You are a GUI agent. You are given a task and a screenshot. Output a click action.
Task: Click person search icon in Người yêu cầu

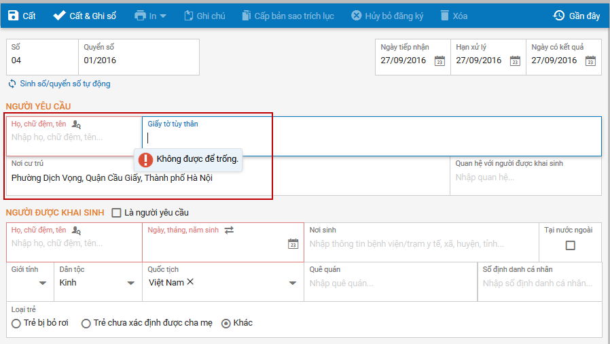pyautogui.click(x=77, y=124)
